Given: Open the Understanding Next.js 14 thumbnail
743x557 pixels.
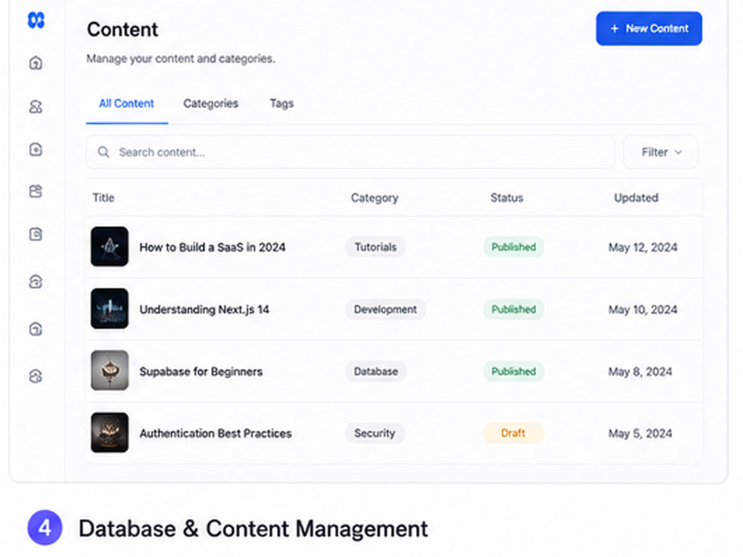Looking at the screenshot, I should (109, 308).
